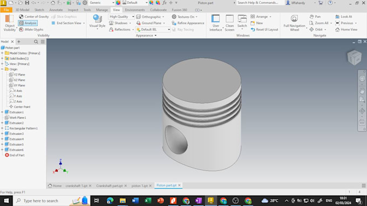Go to Home document tab
This screenshot has width=367, height=206.
[x=55, y=186]
